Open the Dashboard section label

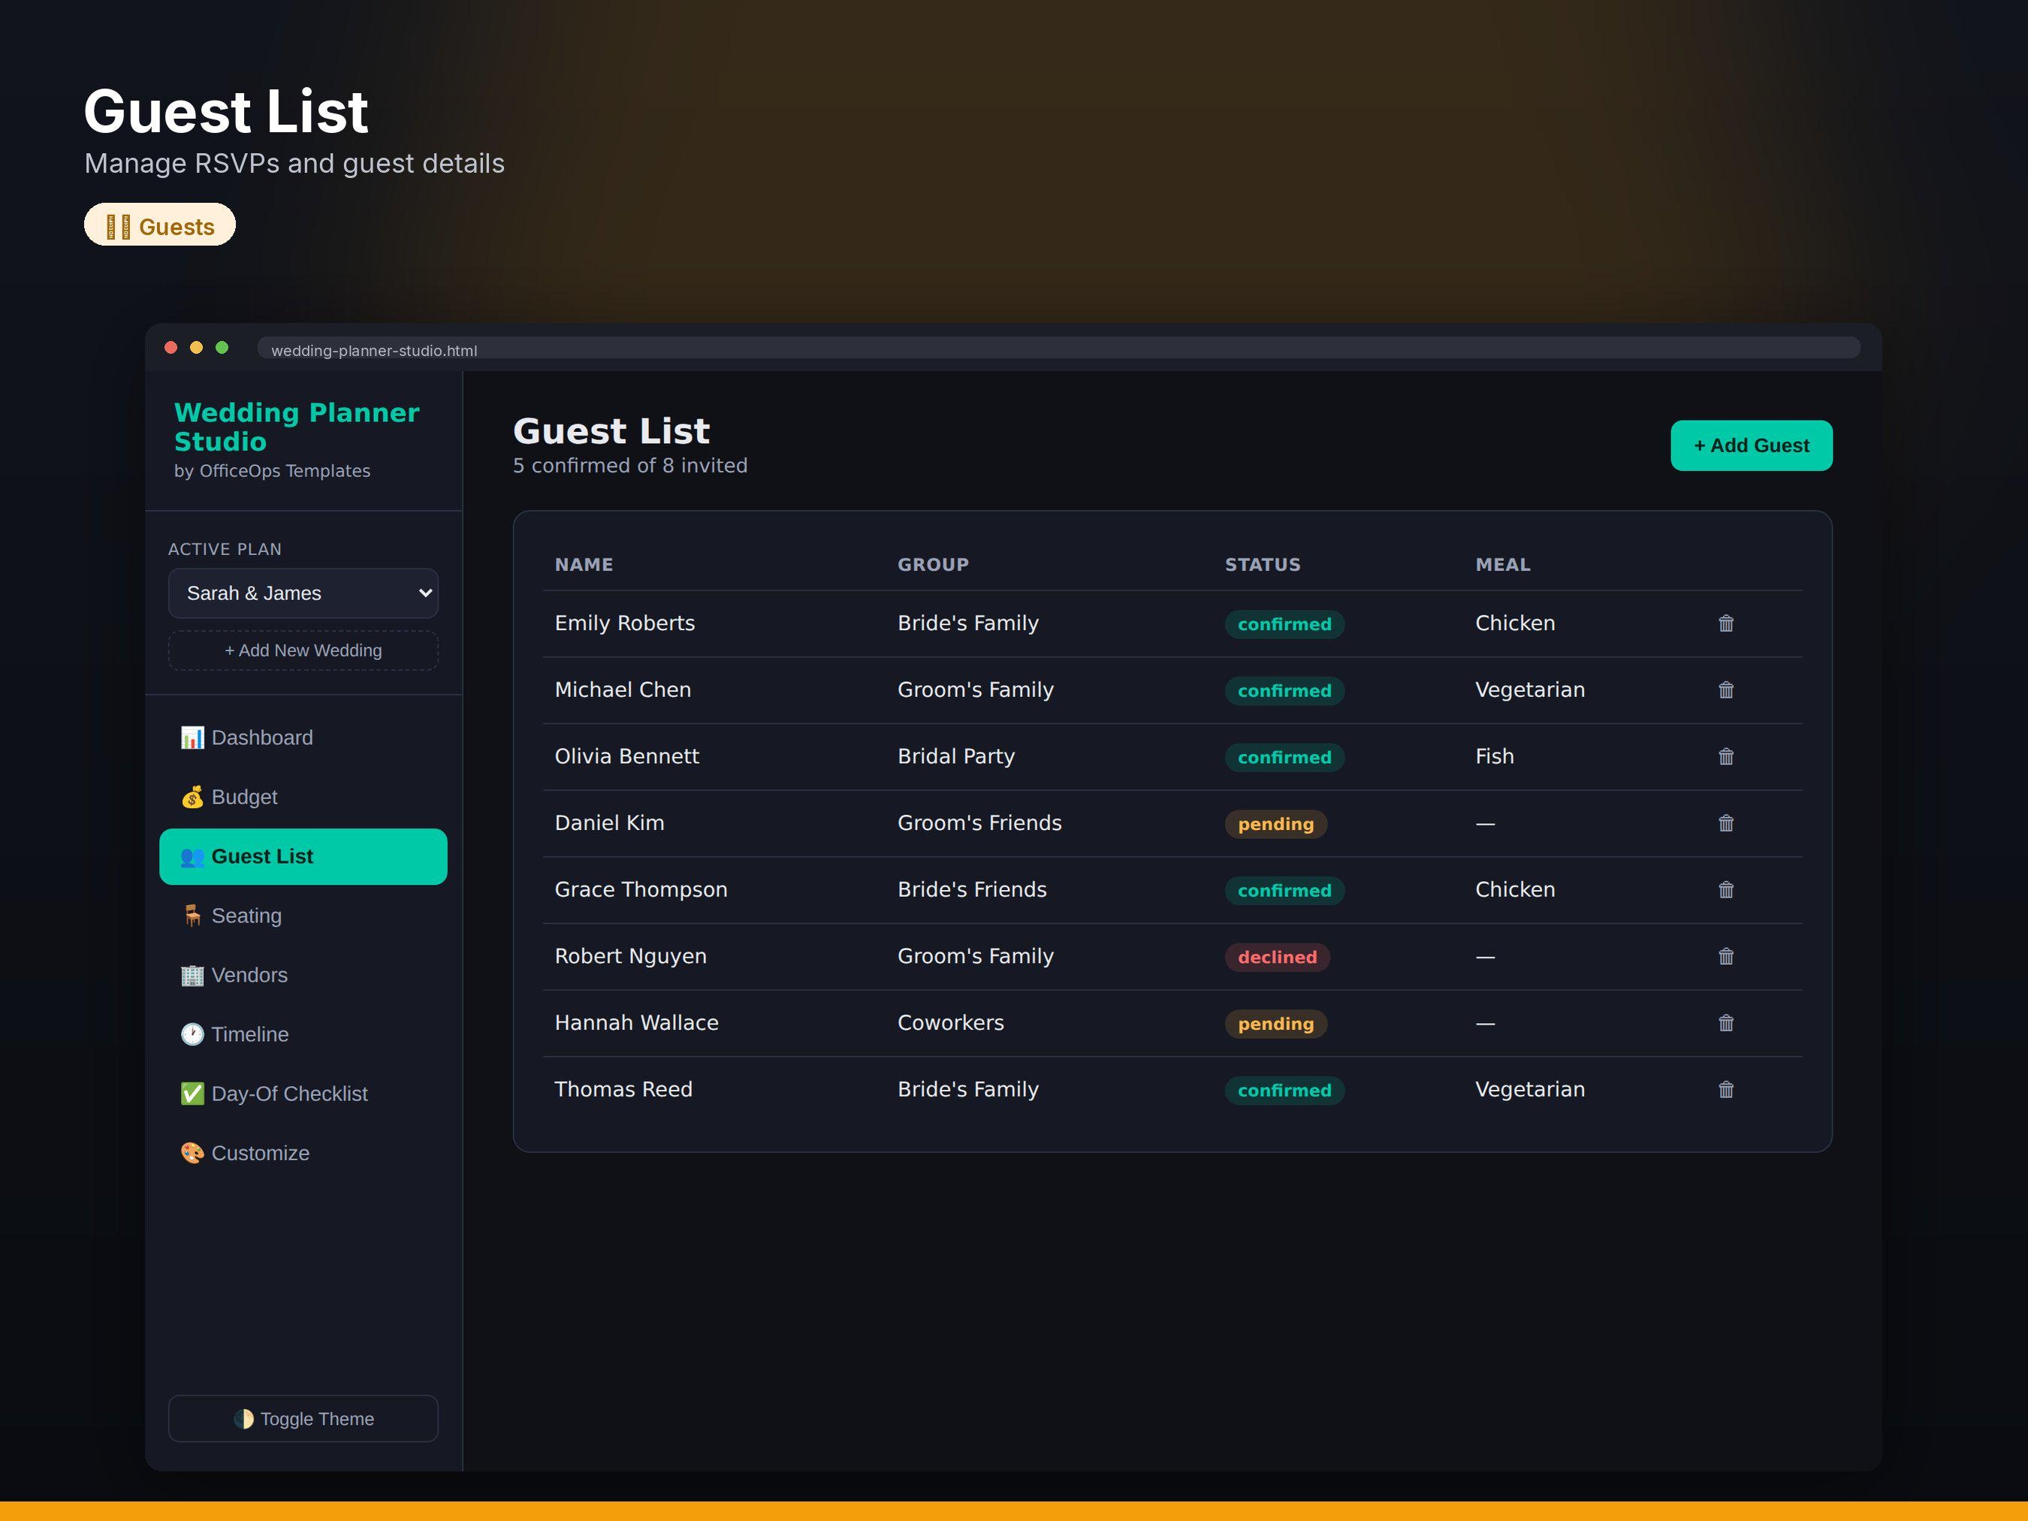[x=262, y=738]
